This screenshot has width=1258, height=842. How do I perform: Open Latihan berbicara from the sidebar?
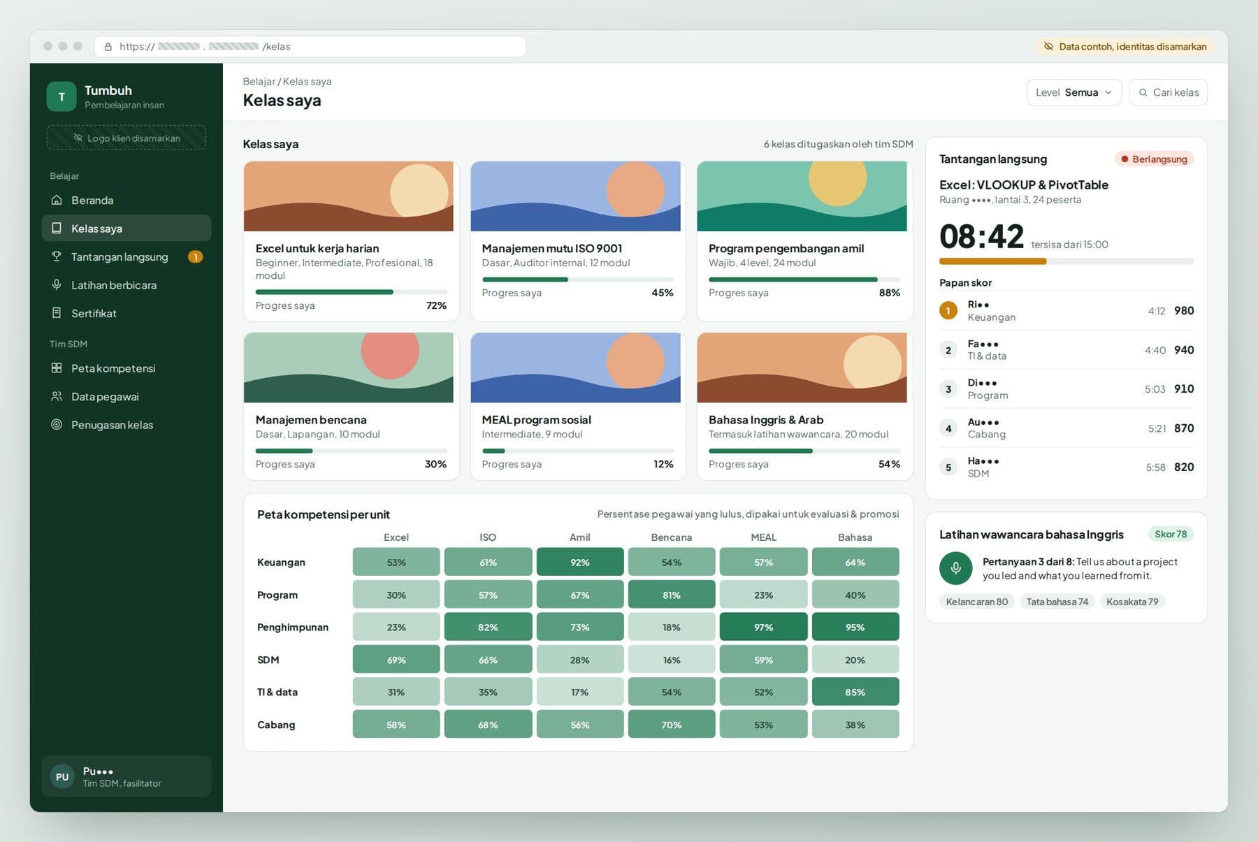(126, 285)
